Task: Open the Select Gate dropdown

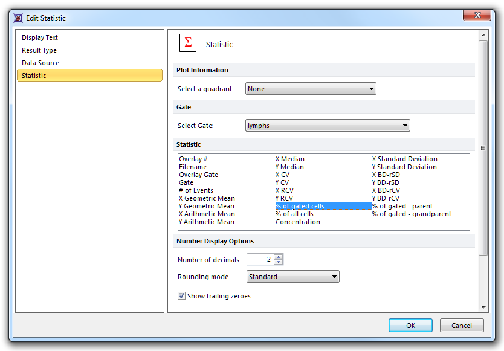Action: click(328, 126)
